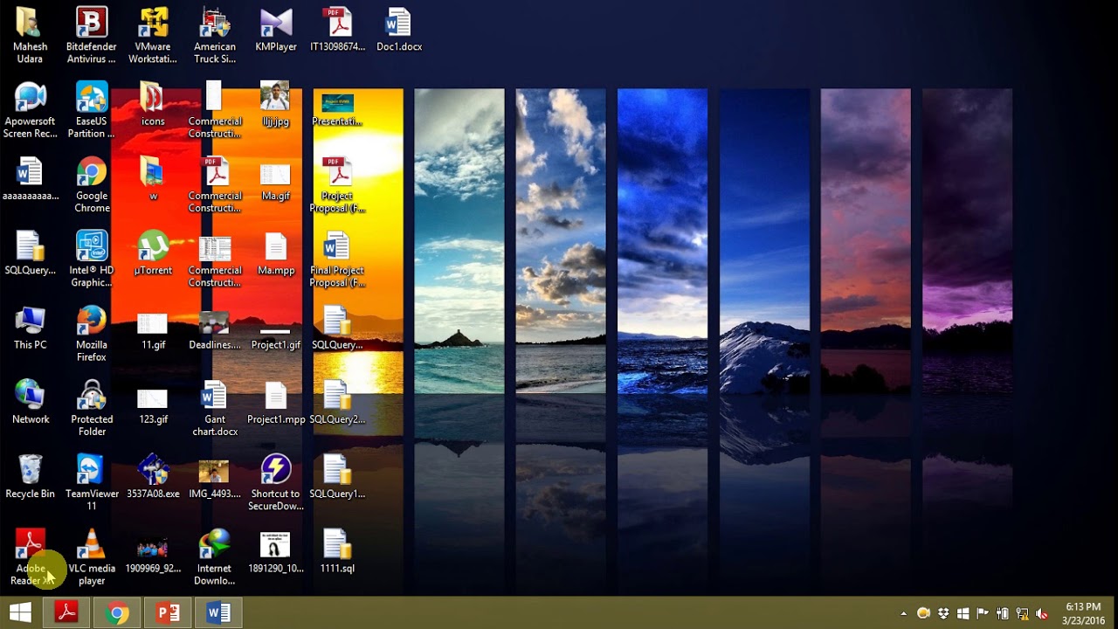This screenshot has width=1118, height=629.
Task: Select the aaaaaaaaaa Word document
Action: click(x=30, y=179)
